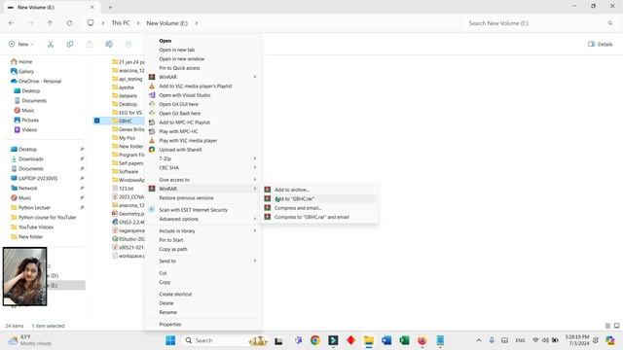Open Excel from the taskbar
The width and height of the screenshot is (623, 350).
404,340
